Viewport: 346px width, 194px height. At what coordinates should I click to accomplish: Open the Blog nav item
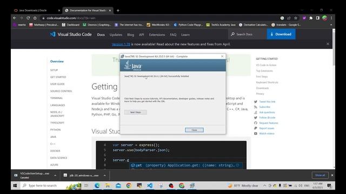pos(130,34)
